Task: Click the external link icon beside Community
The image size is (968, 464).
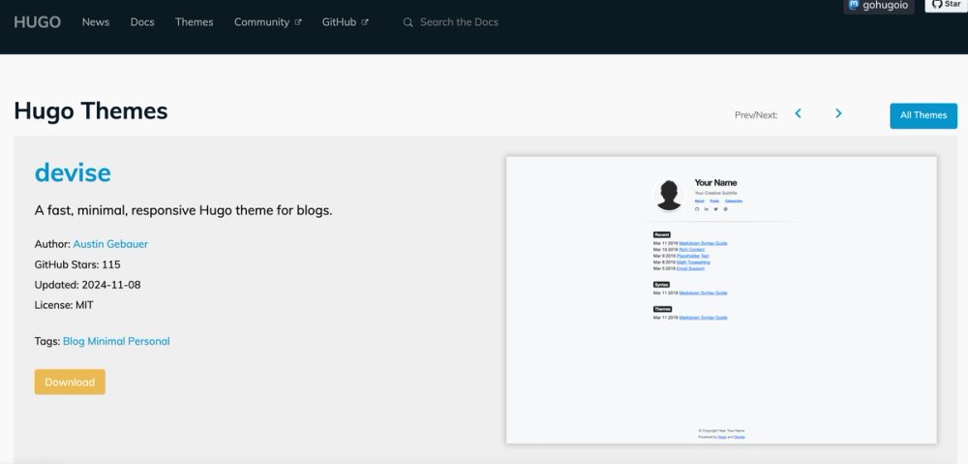Action: tap(298, 22)
